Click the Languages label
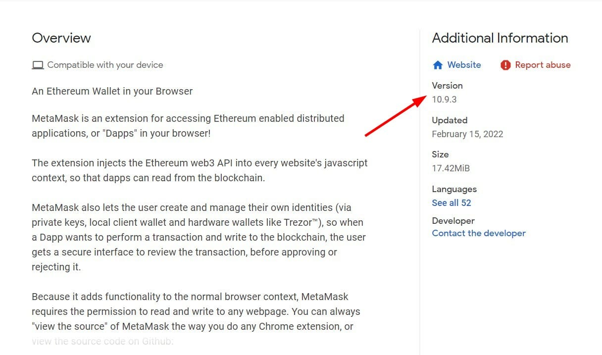The height and width of the screenshot is (355, 602). click(x=454, y=189)
